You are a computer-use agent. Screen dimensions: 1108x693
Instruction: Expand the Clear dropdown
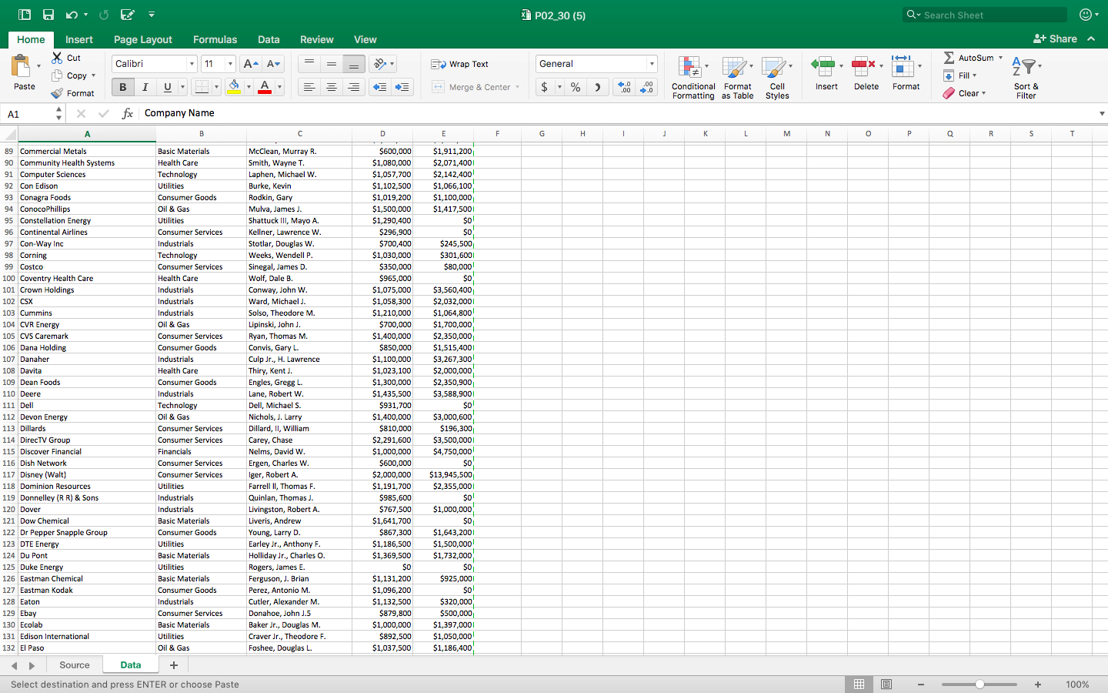[983, 93]
